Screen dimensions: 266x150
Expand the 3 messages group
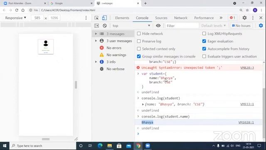(x=96, y=34)
